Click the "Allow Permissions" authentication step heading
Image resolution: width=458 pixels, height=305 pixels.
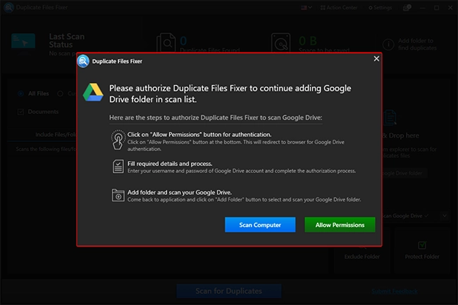point(199,135)
